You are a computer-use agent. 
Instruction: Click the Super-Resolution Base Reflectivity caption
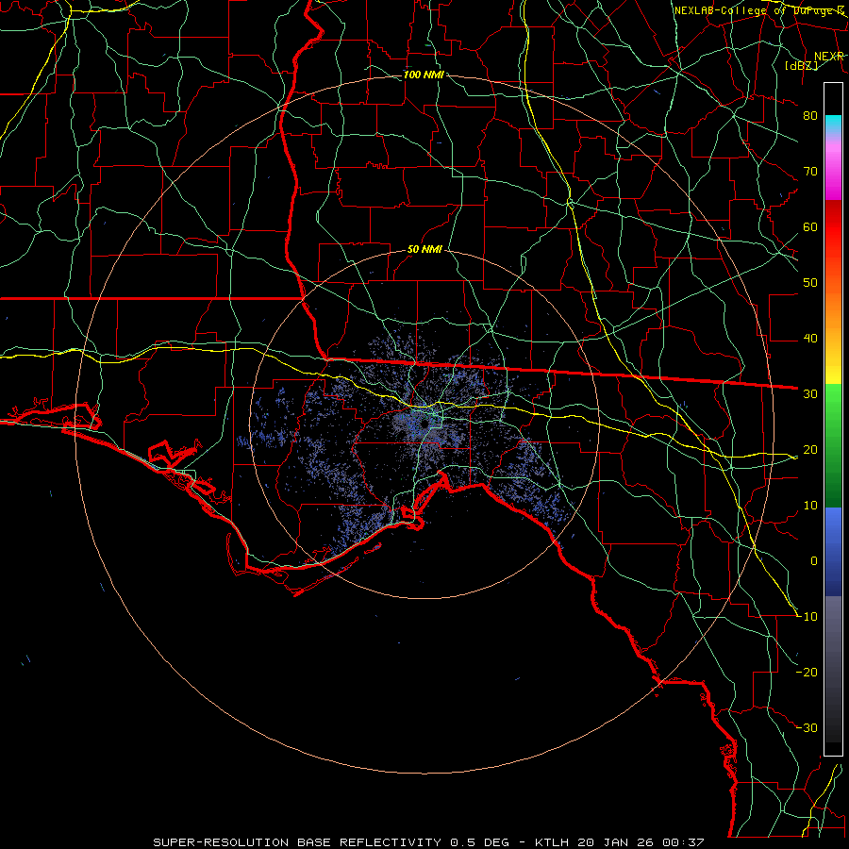coord(428,842)
